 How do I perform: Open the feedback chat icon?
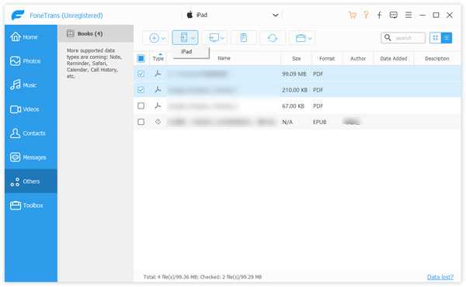tap(394, 16)
